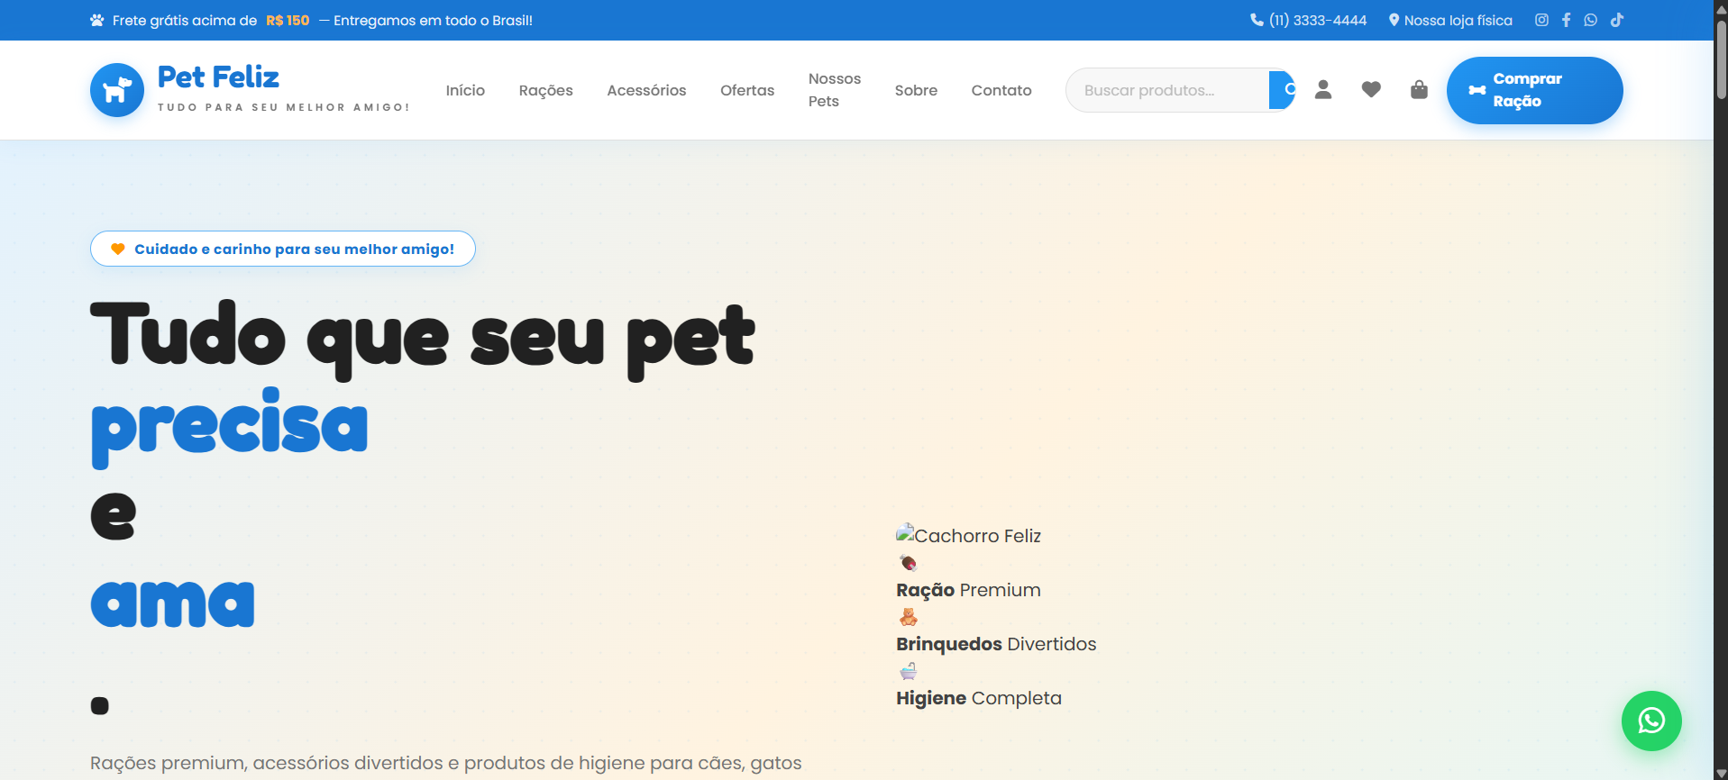
Task: Click the bathtub emoji icon
Action: point(908,671)
